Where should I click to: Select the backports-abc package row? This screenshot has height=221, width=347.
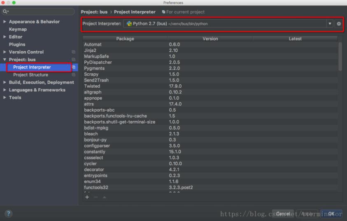pyautogui.click(x=210, y=110)
